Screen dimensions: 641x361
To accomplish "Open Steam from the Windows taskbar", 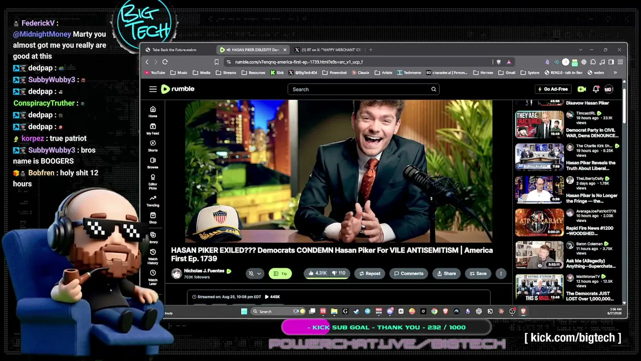I will point(357,311).
